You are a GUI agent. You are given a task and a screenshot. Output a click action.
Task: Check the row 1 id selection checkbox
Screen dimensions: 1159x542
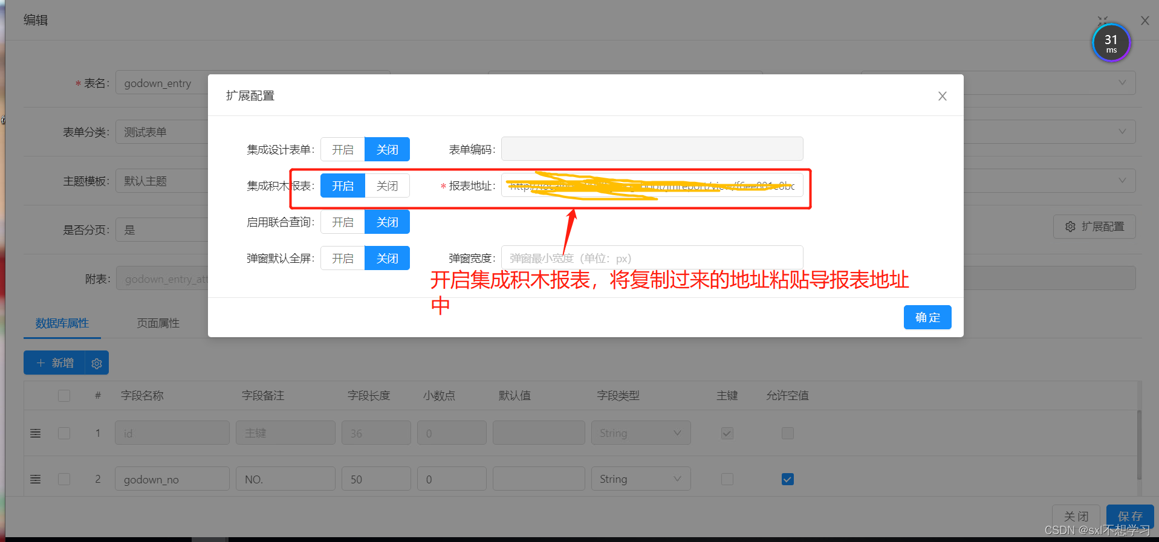pyautogui.click(x=64, y=433)
